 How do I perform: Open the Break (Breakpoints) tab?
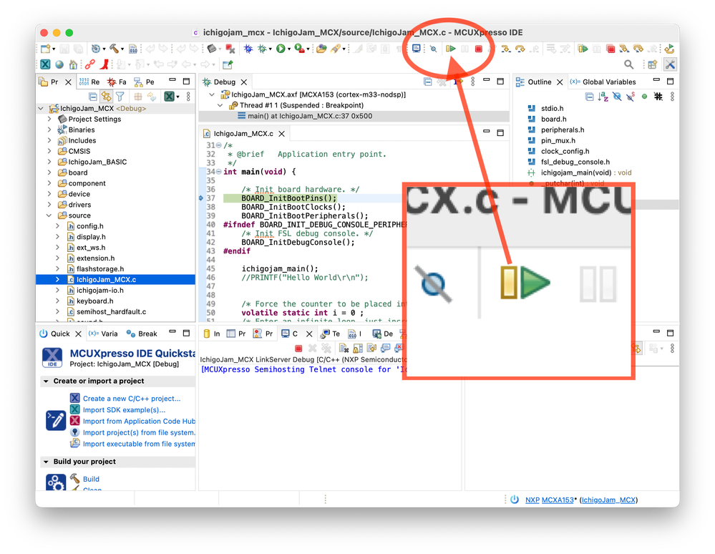pyautogui.click(x=142, y=334)
